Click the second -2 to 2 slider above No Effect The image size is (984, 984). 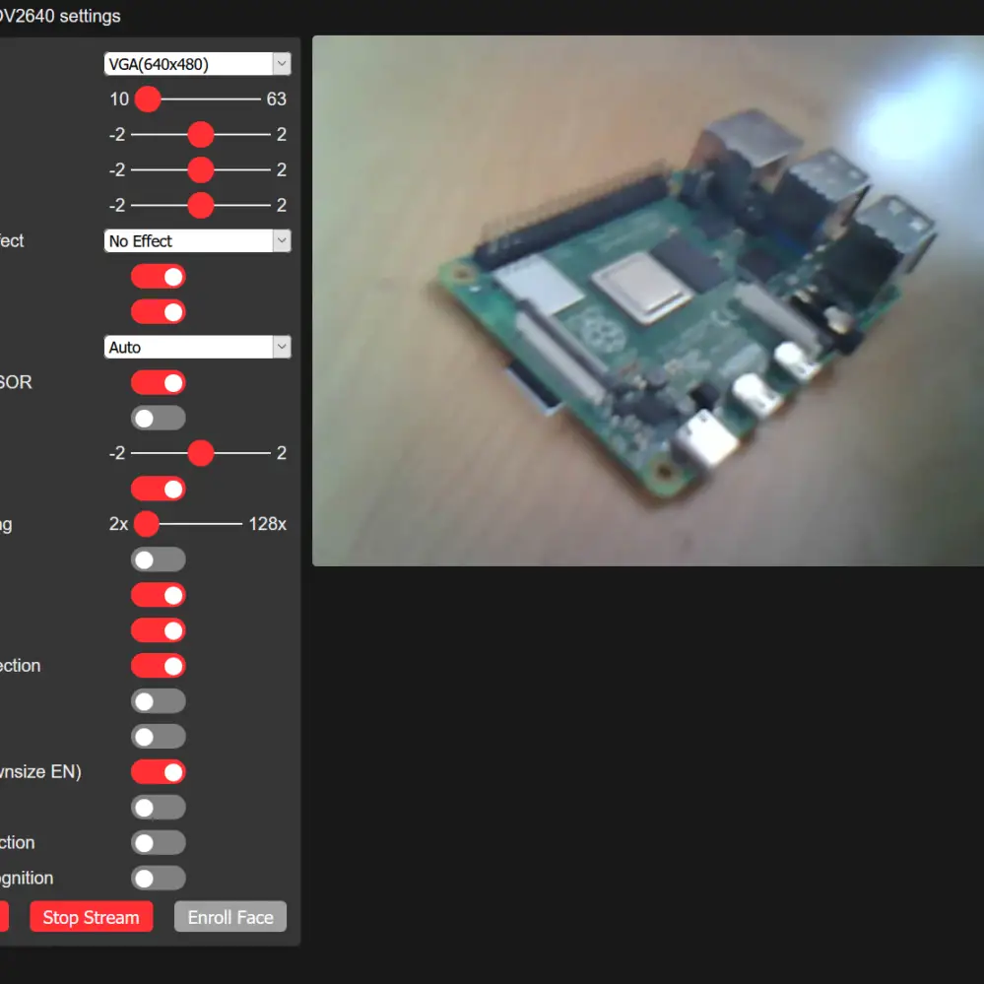tap(201, 170)
